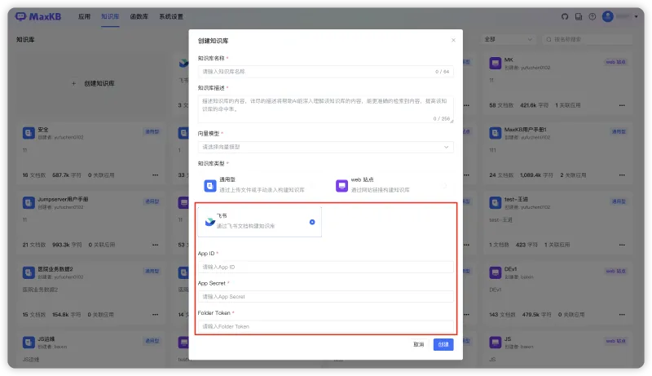Open more options on 安全 card
This screenshot has height=376, width=652.
pos(155,175)
